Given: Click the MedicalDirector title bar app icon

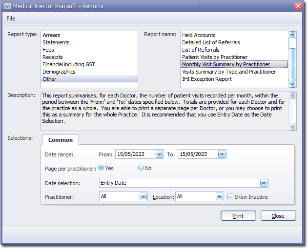Looking at the screenshot, I should click(8, 5).
